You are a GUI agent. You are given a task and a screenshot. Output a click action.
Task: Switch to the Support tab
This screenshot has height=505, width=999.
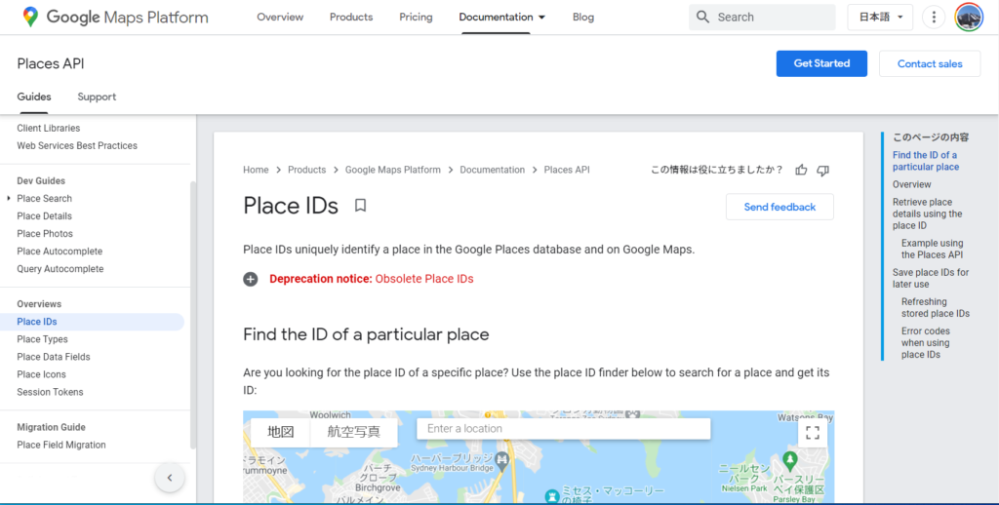coord(97,97)
